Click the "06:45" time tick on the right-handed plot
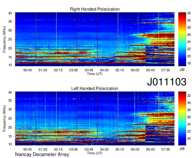The image size is (194, 158). click(150, 70)
